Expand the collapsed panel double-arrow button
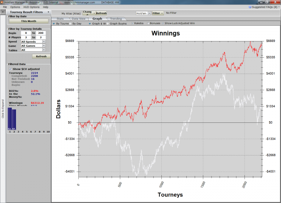 click(x=3, y=12)
